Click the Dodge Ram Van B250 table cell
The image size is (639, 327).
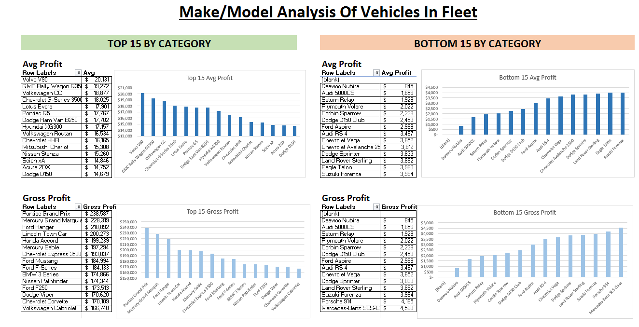click(x=52, y=120)
